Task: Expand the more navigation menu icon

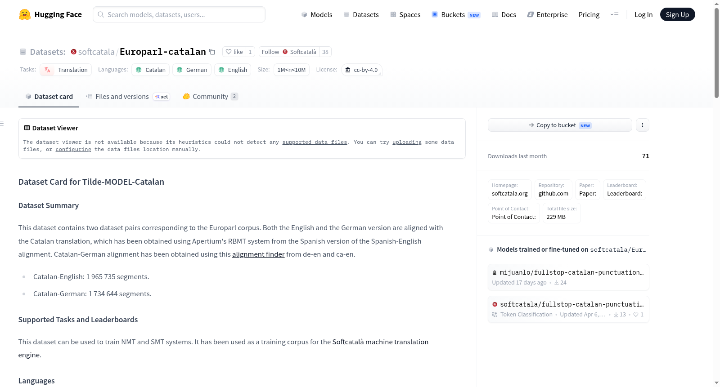Action: (x=614, y=14)
